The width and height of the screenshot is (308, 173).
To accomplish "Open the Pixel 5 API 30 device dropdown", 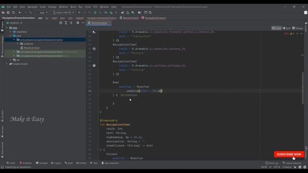I will pos(64,12).
